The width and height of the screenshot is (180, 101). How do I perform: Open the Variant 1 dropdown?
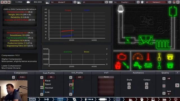170,2
